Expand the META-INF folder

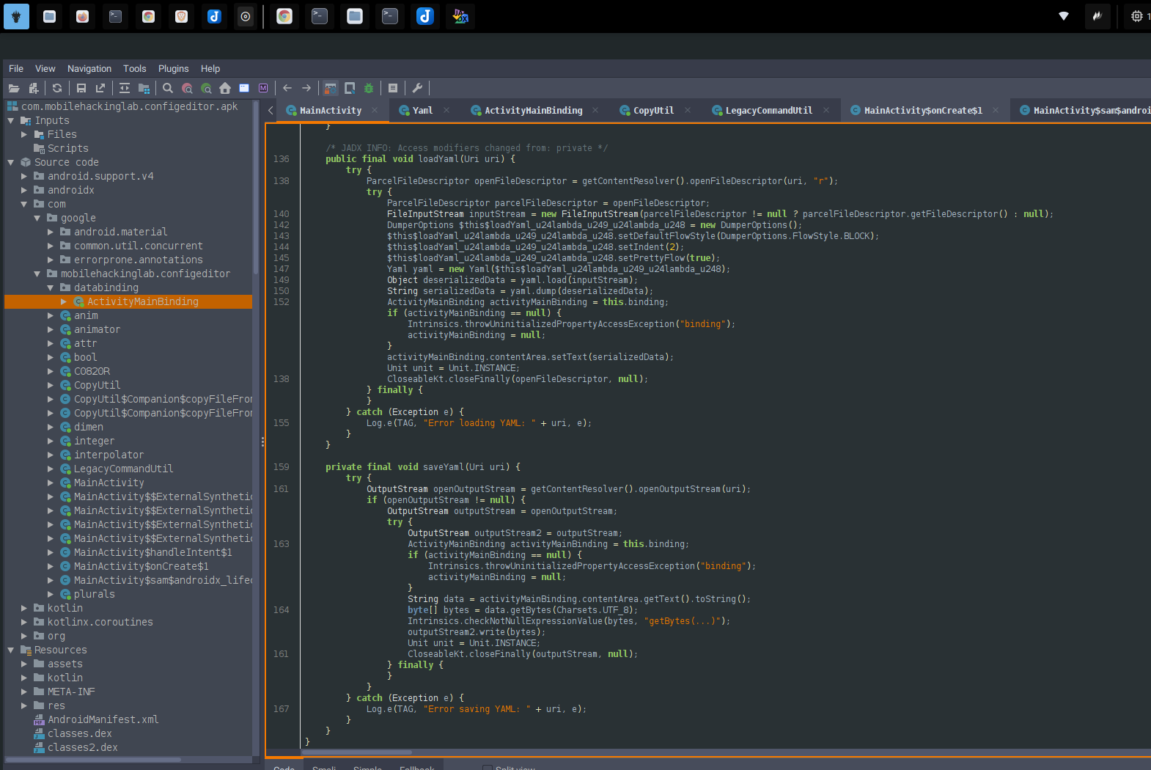[24, 692]
